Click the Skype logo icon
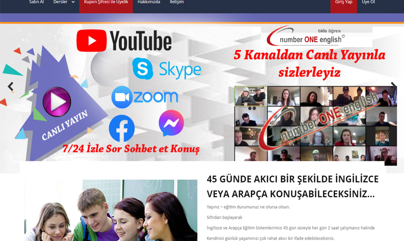 click(143, 69)
